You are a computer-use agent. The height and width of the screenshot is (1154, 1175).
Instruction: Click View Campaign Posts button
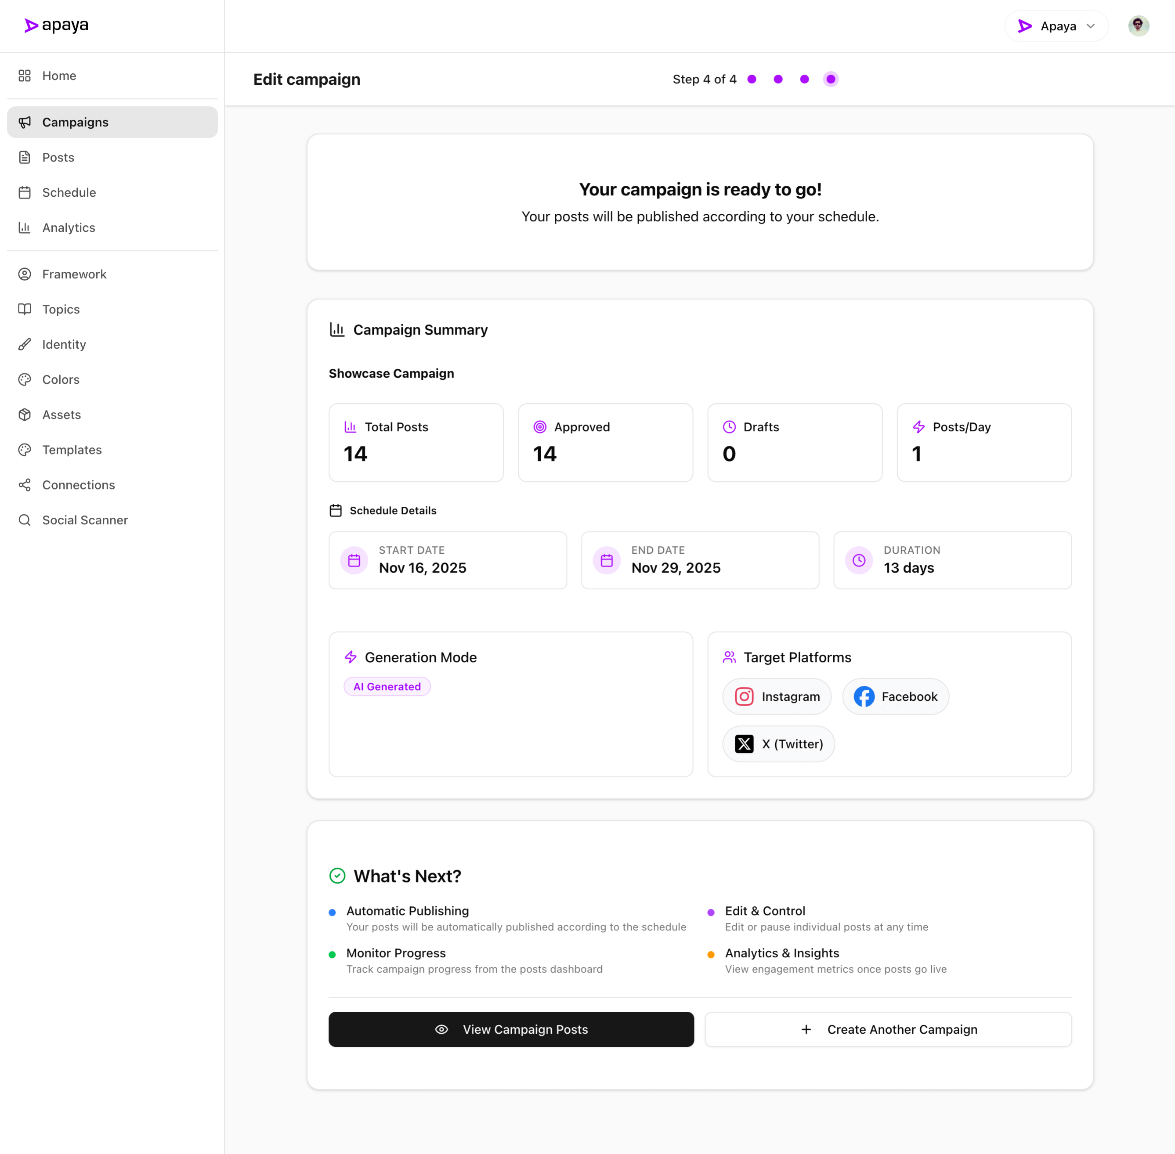click(510, 1029)
